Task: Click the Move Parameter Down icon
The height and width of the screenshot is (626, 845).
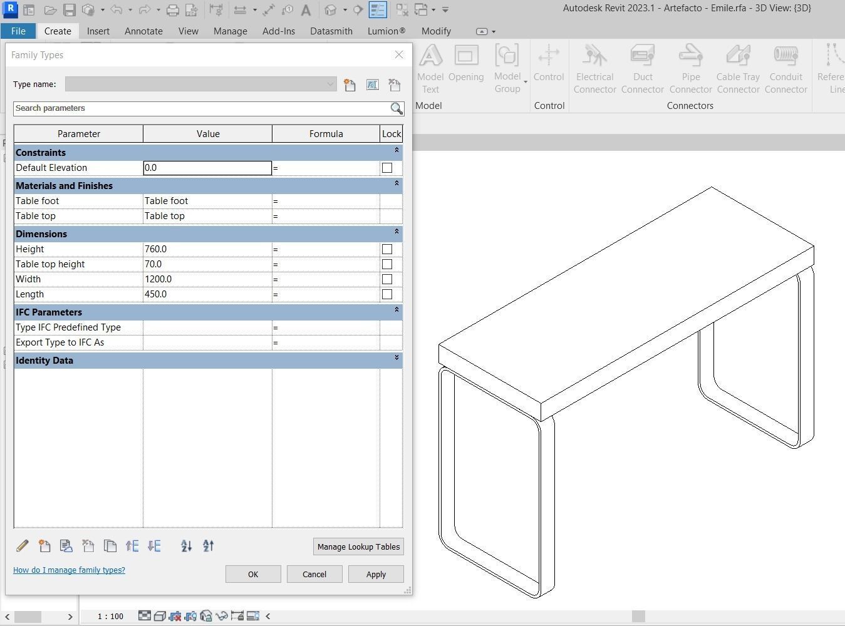Action: click(154, 546)
